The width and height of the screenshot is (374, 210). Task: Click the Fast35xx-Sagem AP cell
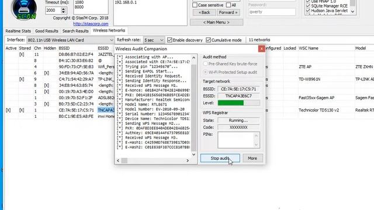(x=317, y=97)
